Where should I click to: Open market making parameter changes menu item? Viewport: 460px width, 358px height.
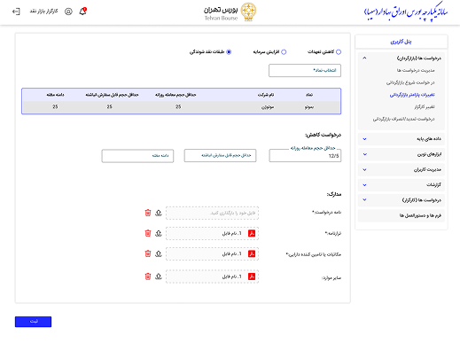click(x=412, y=95)
